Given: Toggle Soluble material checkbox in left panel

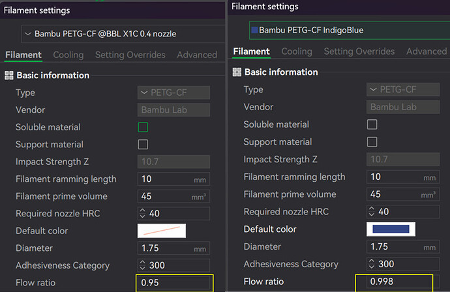Looking at the screenshot, I should pos(143,127).
